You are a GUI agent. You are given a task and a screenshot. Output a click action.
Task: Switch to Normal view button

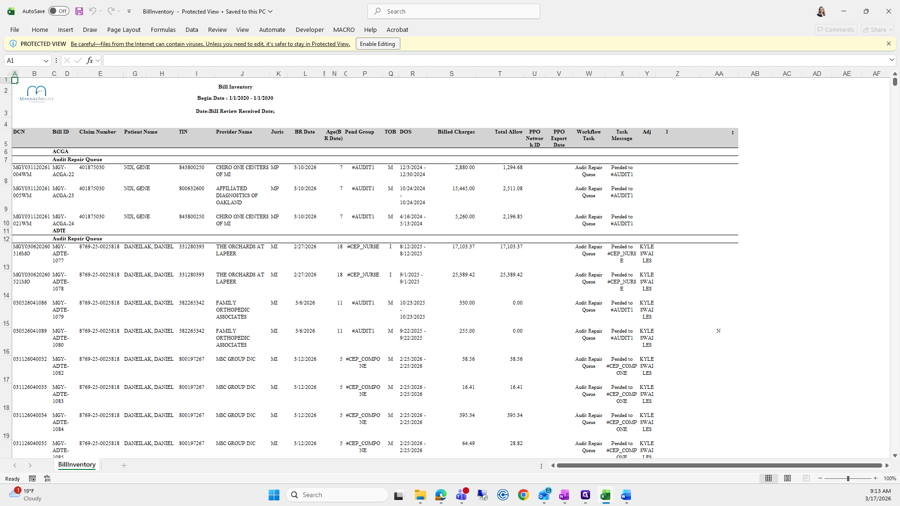pyautogui.click(x=768, y=478)
